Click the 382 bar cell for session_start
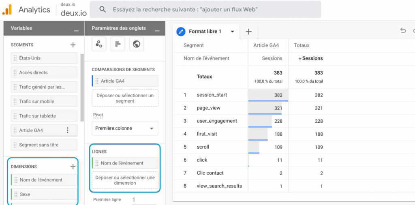The width and height of the screenshot is (415, 205). tap(268, 95)
